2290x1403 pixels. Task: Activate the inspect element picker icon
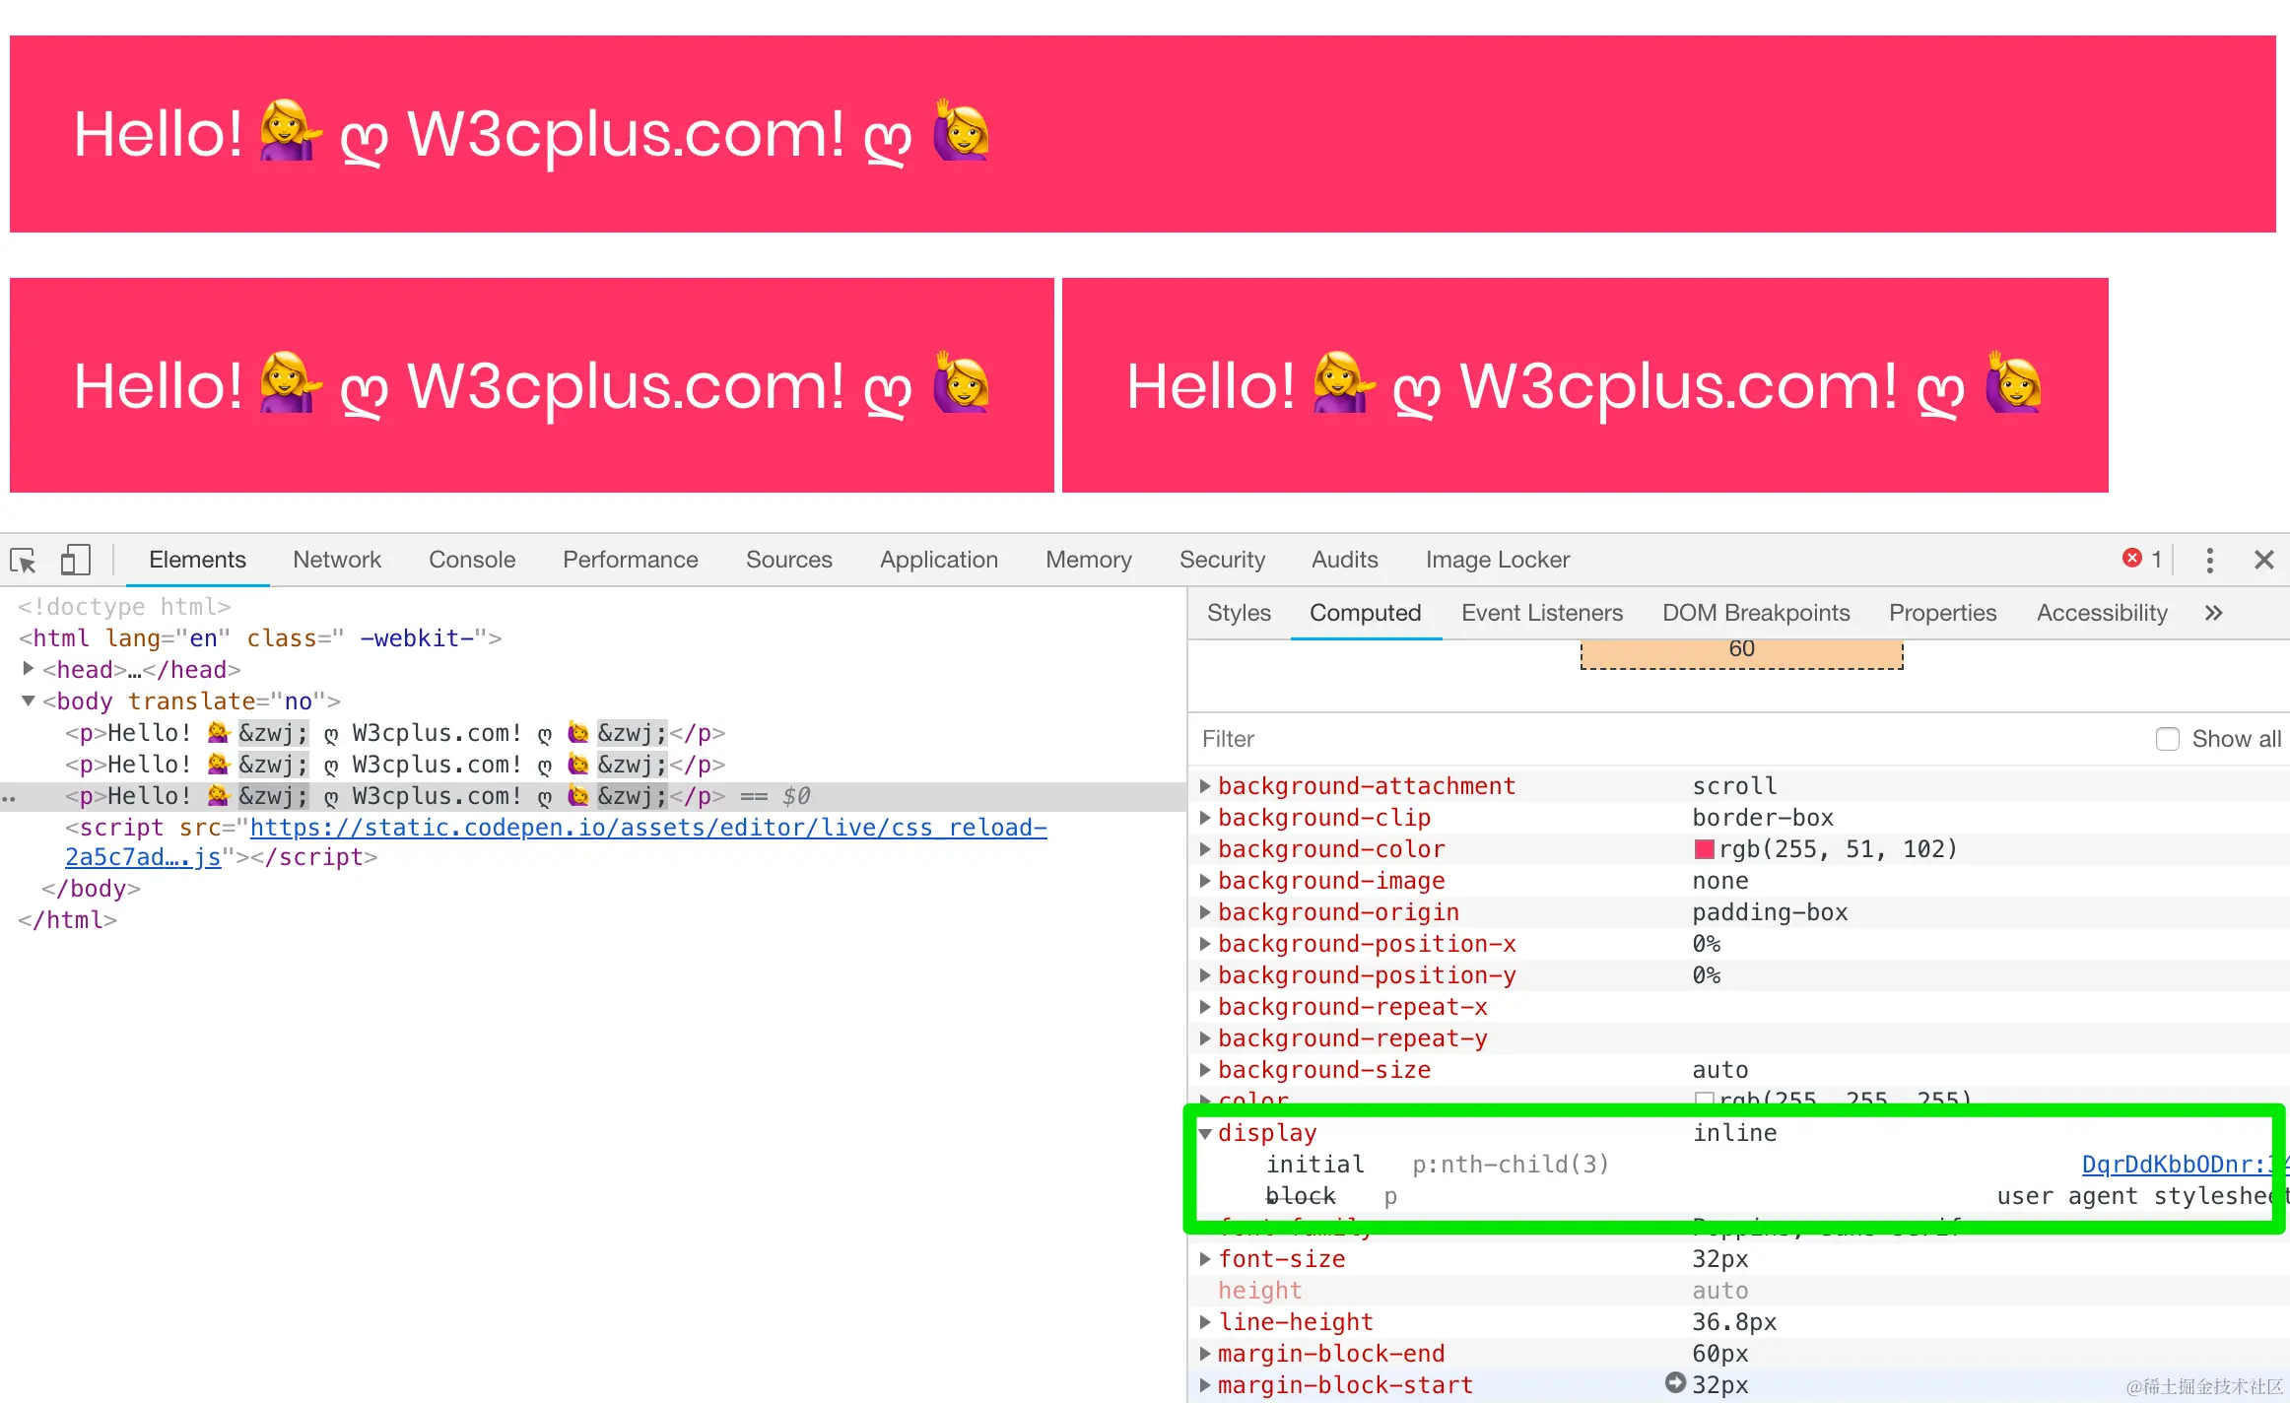pos(23,561)
